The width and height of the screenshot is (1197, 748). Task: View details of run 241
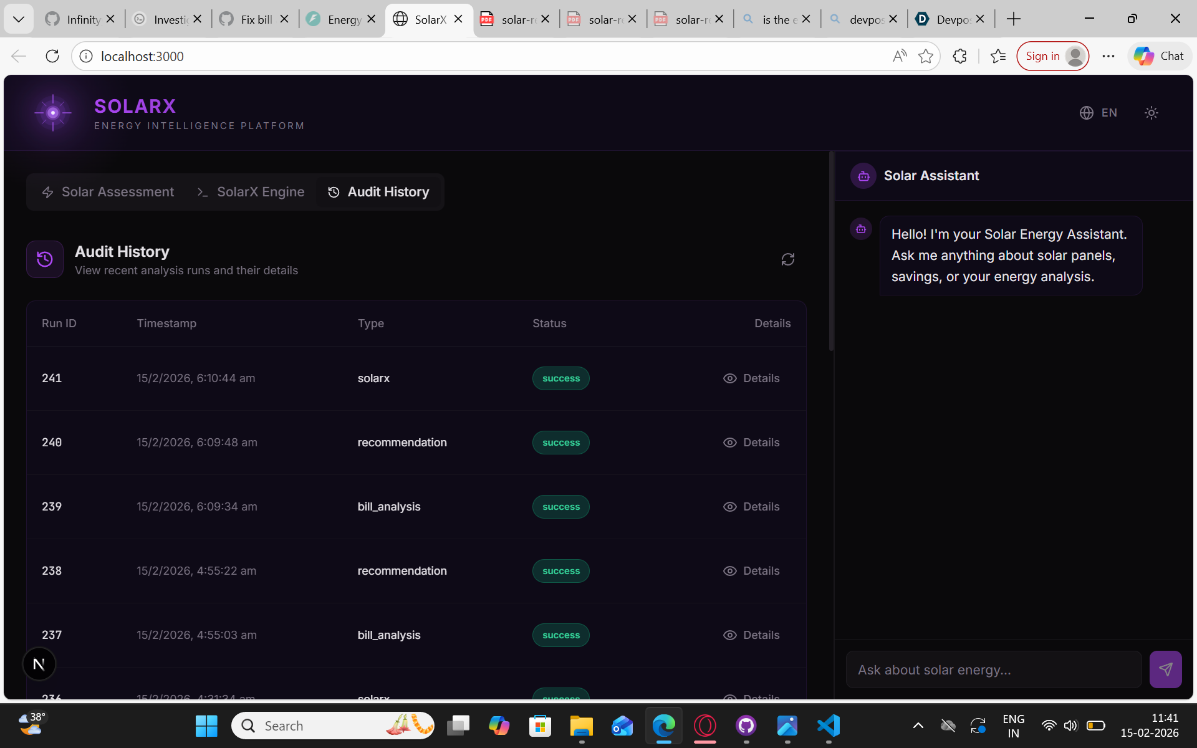pyautogui.click(x=751, y=378)
